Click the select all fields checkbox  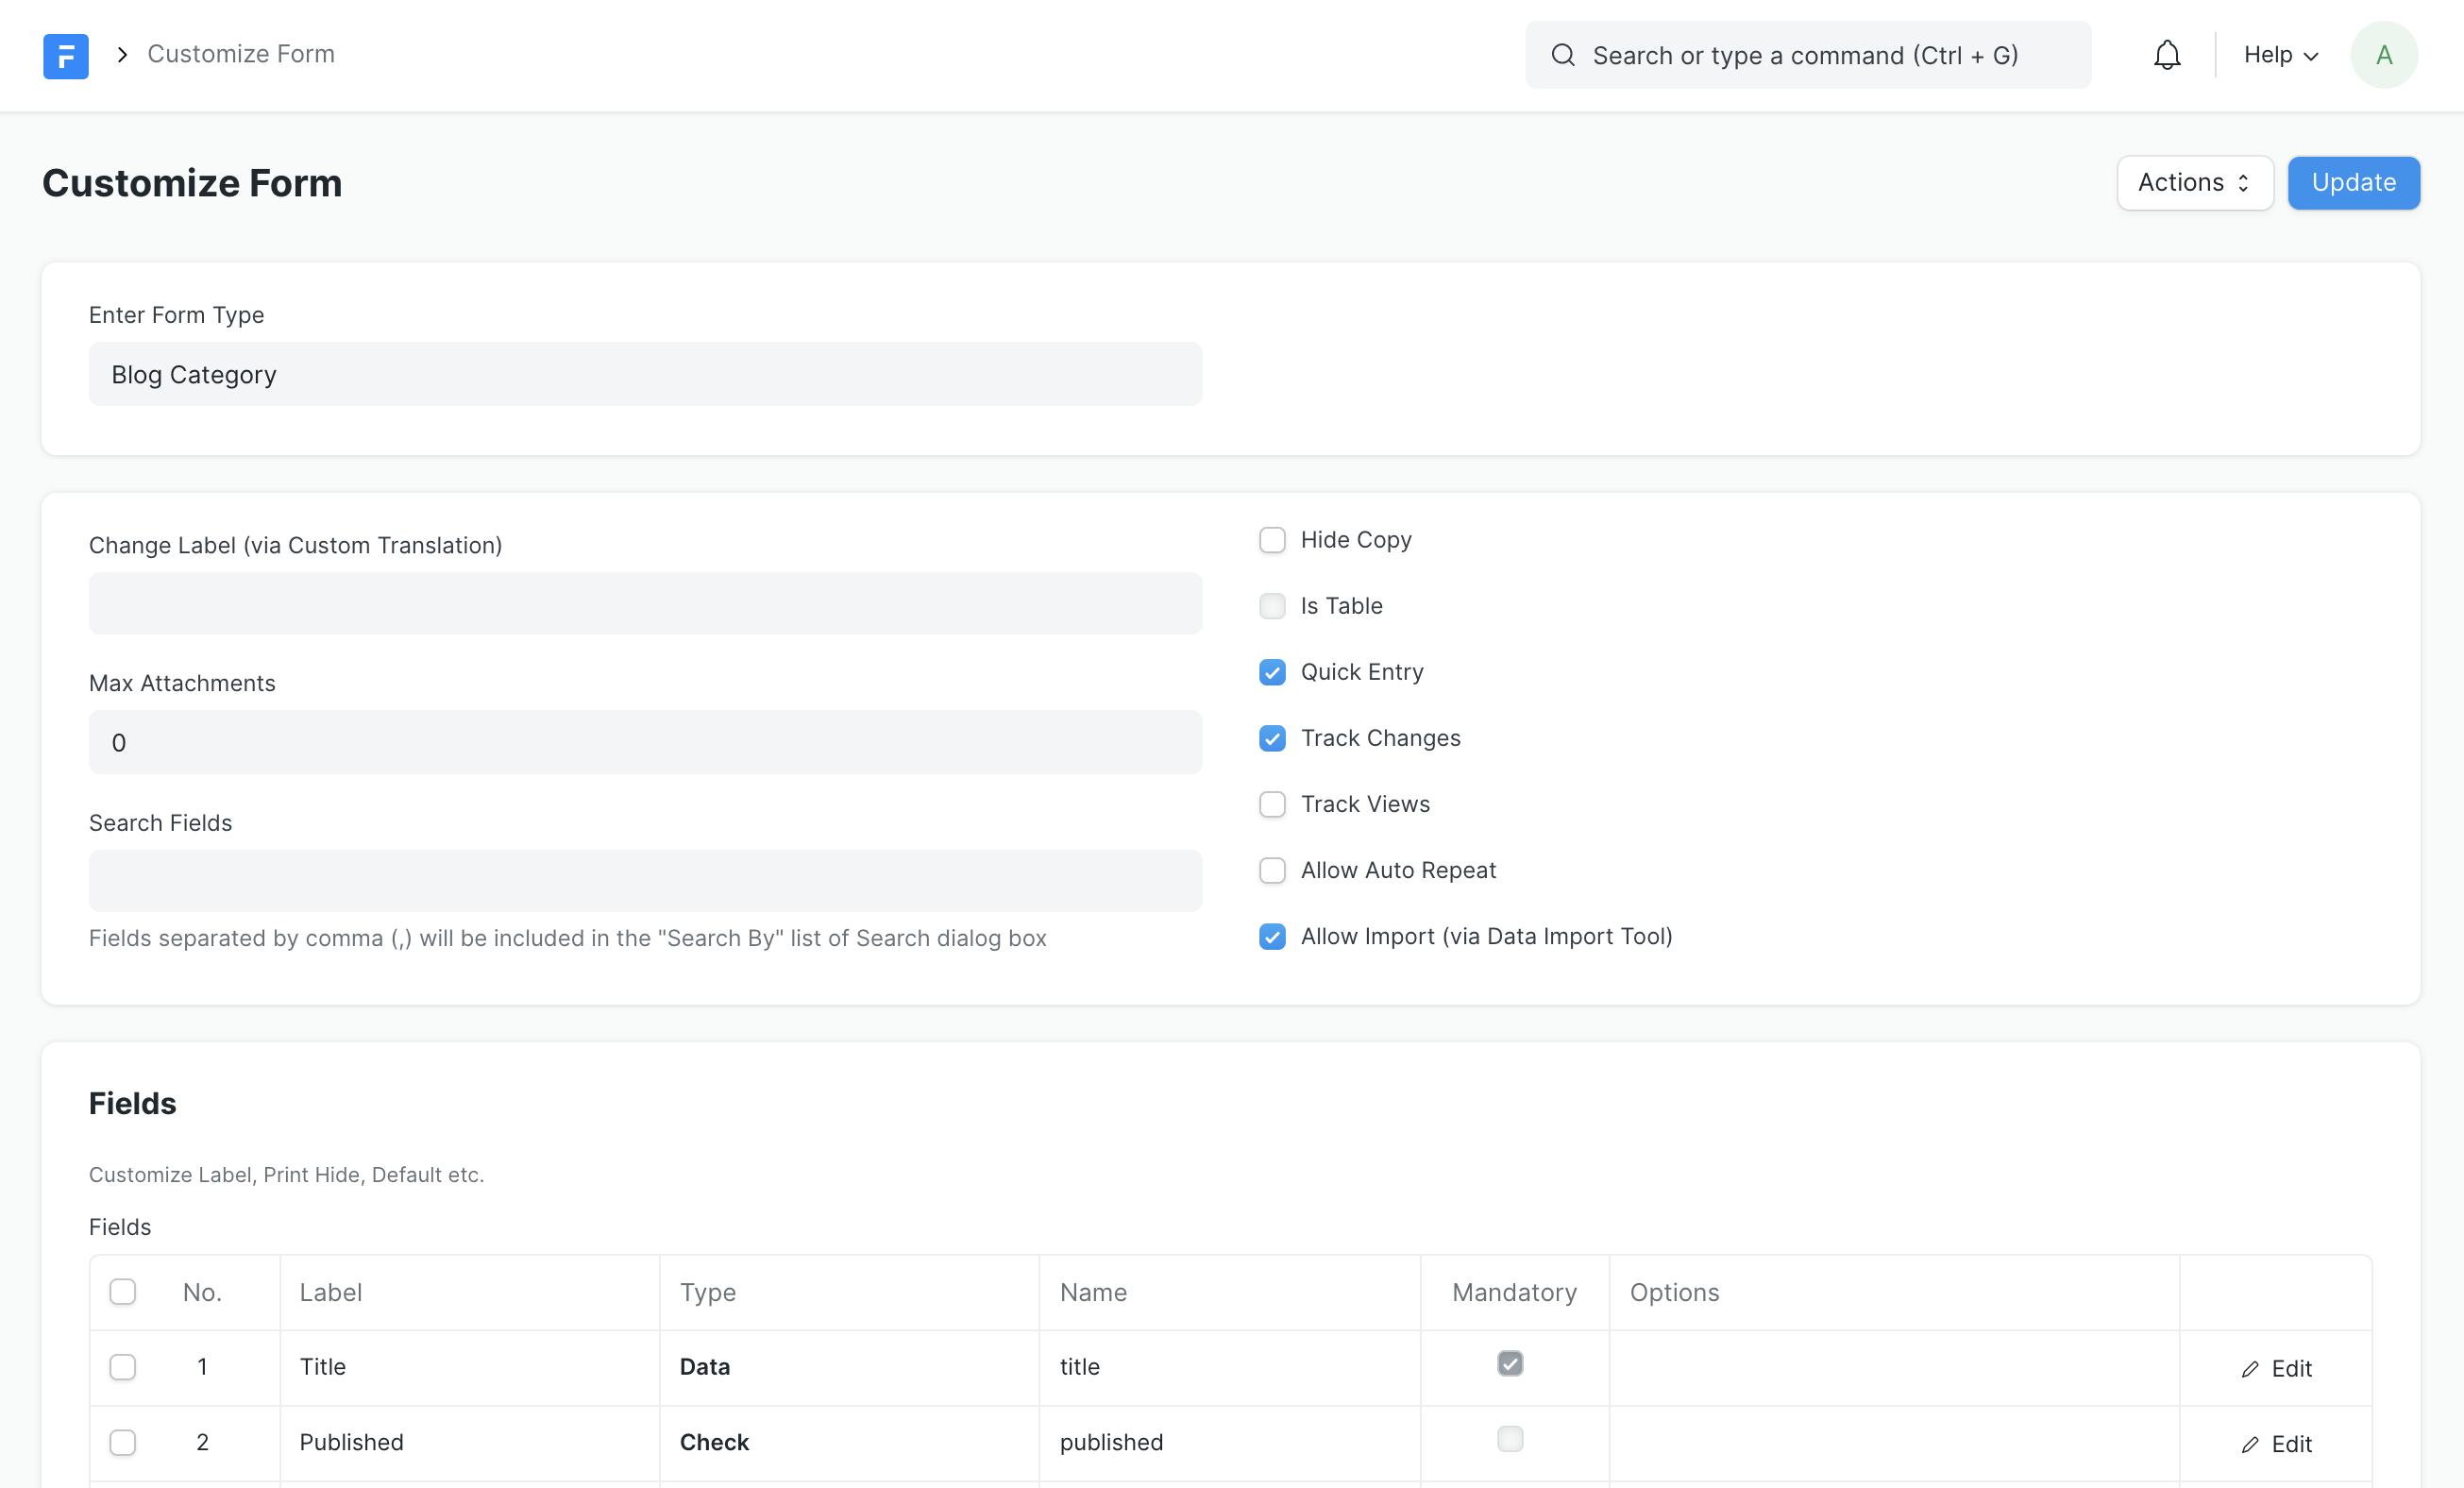pos(123,1293)
